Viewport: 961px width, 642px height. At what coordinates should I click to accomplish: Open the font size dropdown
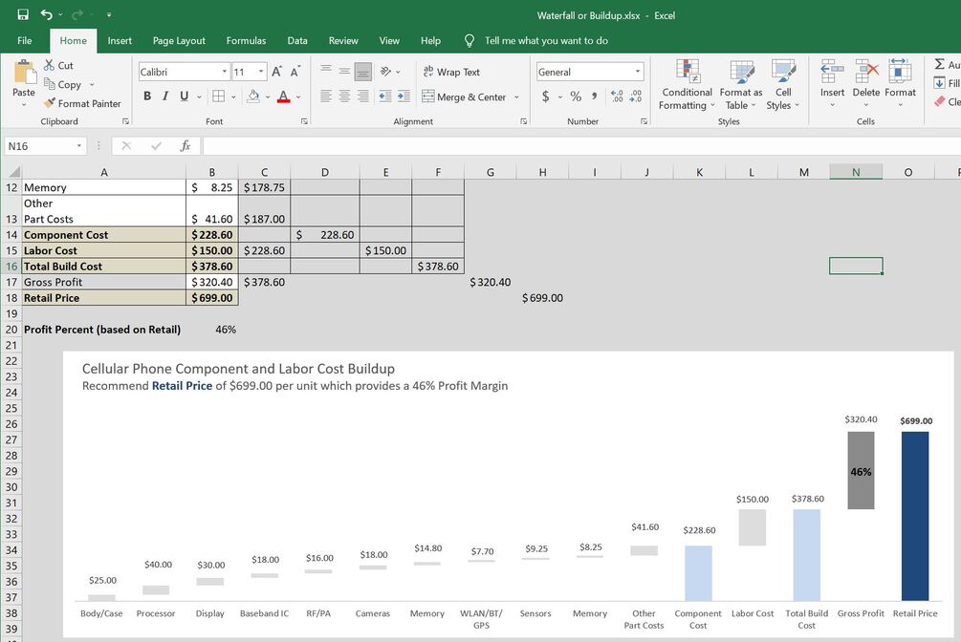coord(261,72)
